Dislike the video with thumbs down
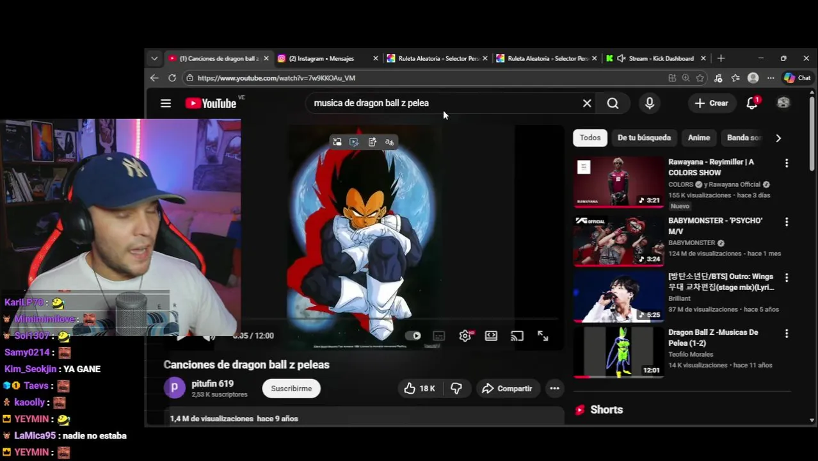 tap(456, 389)
